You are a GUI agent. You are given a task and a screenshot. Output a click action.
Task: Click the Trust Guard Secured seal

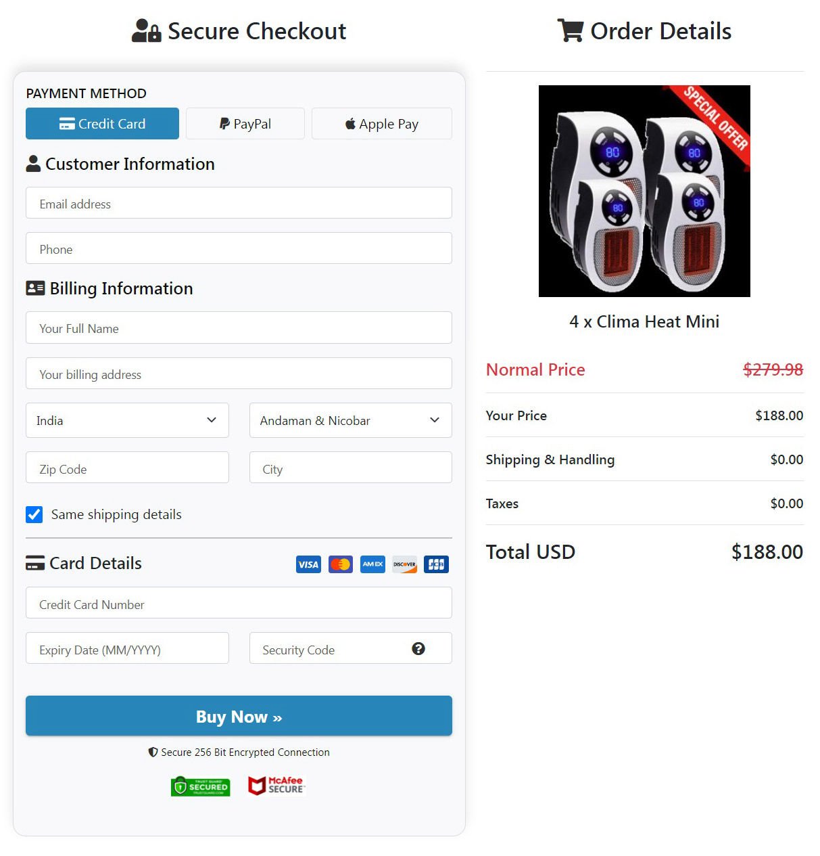[x=199, y=786]
